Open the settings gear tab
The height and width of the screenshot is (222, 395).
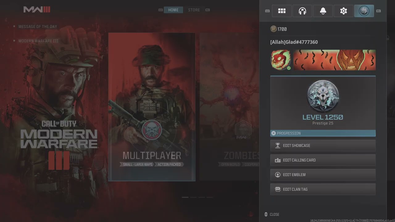343,11
